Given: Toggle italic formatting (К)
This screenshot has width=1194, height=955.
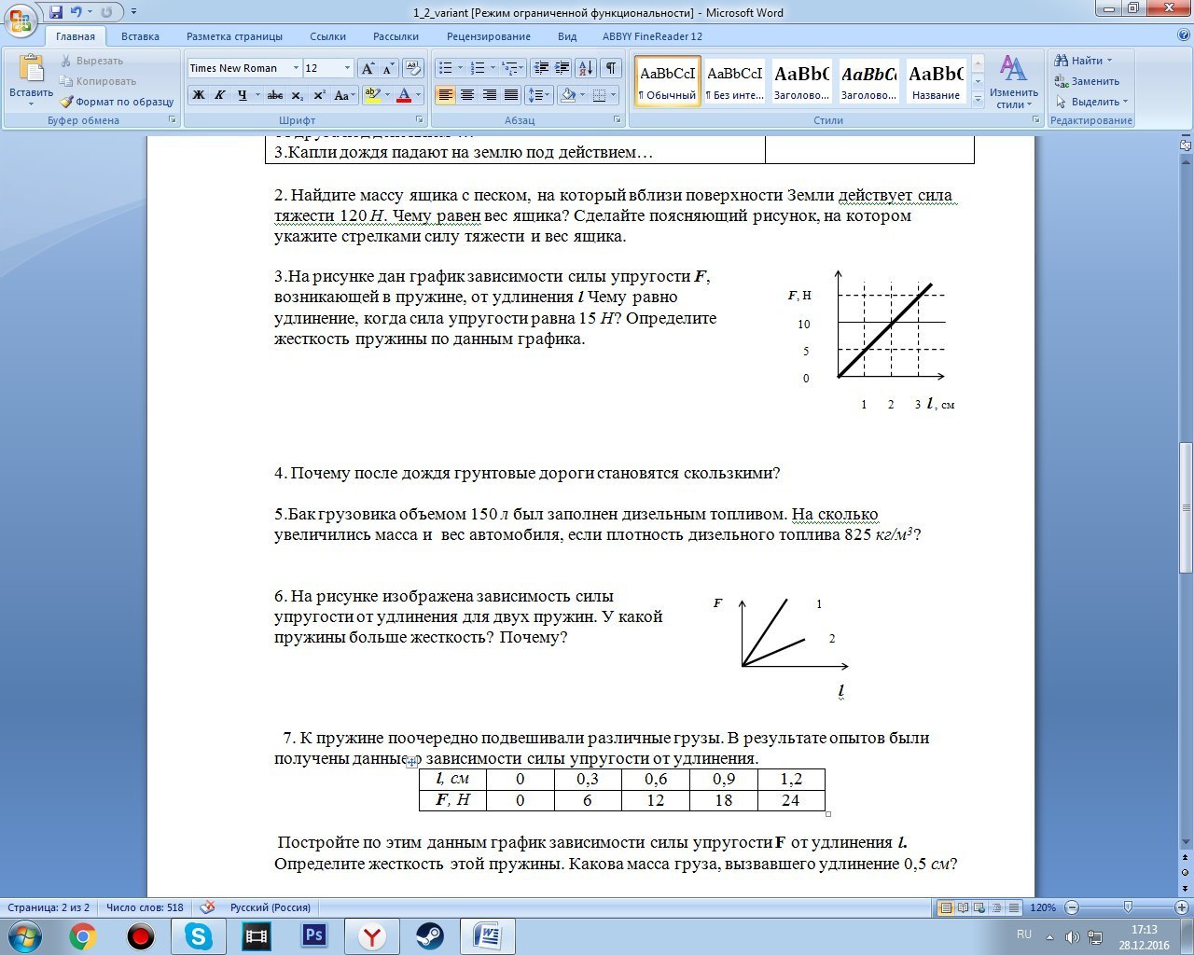Looking at the screenshot, I should click(x=220, y=95).
